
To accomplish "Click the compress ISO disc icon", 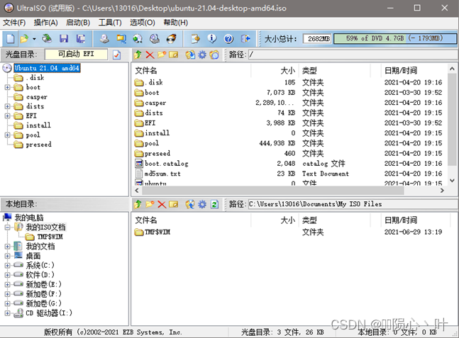I will click(x=155, y=38).
